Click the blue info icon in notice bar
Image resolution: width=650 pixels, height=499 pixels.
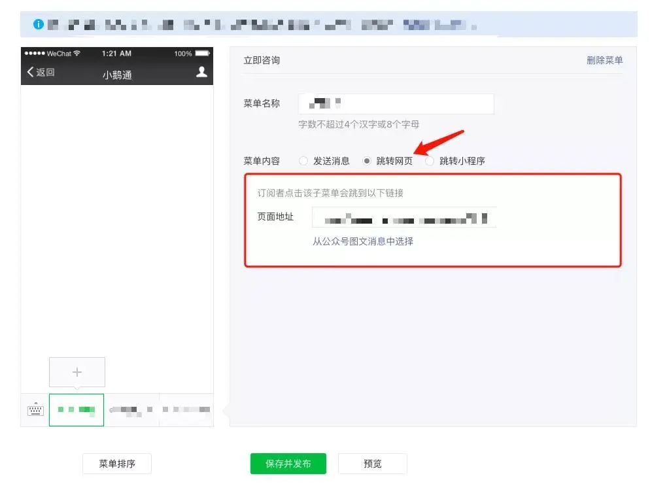click(38, 24)
